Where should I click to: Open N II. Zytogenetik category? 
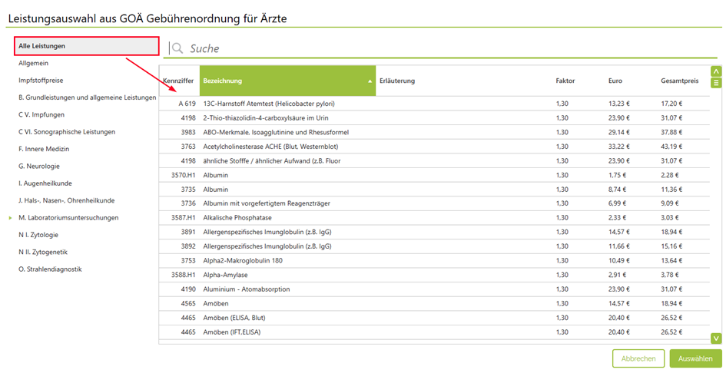43,252
